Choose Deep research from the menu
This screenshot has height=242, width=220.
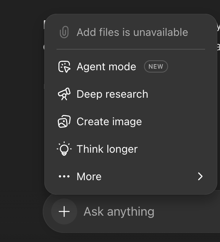(131, 94)
